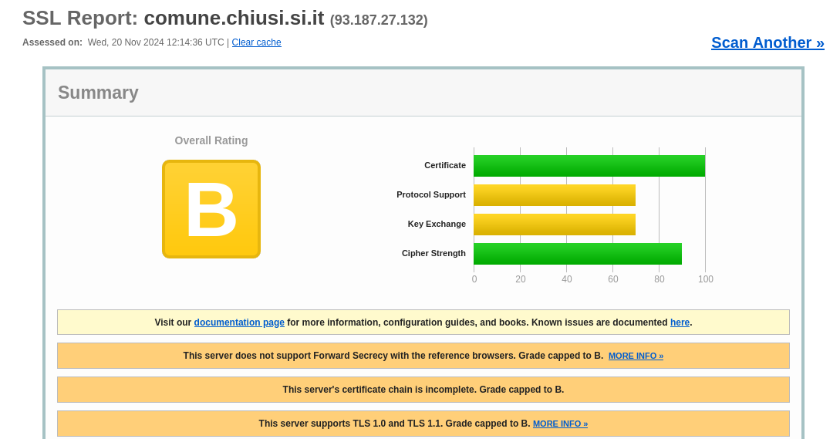This screenshot has height=439, width=840.
Task: Click the IP address 93.187.27.132
Action: coord(379,20)
